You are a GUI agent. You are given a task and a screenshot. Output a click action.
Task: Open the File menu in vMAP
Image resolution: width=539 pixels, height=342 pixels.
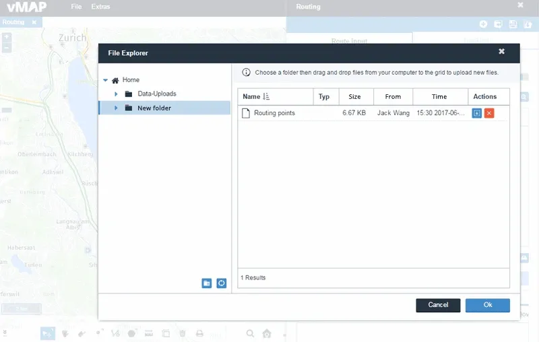click(x=76, y=7)
